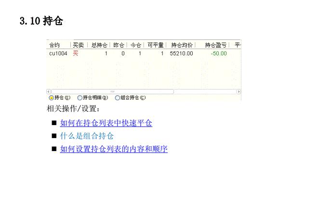Open link 如何在持仓列表中快速平仓
Image resolution: width=318 pixels, height=218 pixels.
pos(106,123)
